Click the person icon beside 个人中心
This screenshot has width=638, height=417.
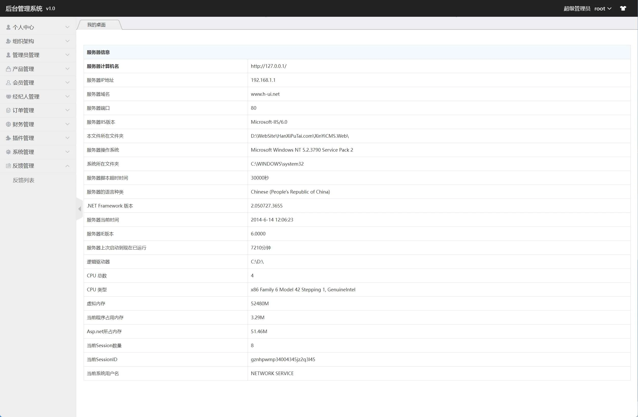click(x=8, y=27)
